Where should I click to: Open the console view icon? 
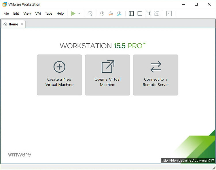[169, 13]
